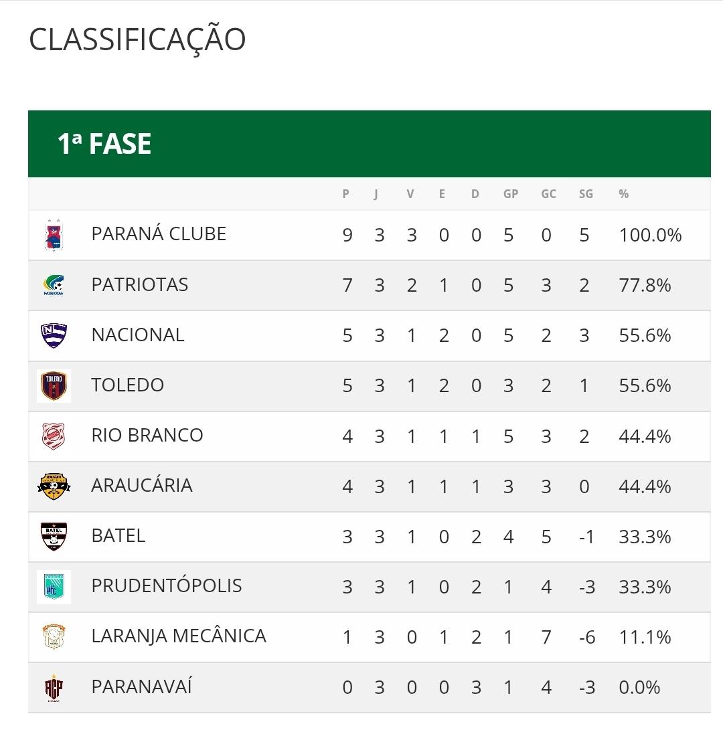Screen dimensions: 723x740
Task: Select the Nacional club crest
Action: click(54, 335)
